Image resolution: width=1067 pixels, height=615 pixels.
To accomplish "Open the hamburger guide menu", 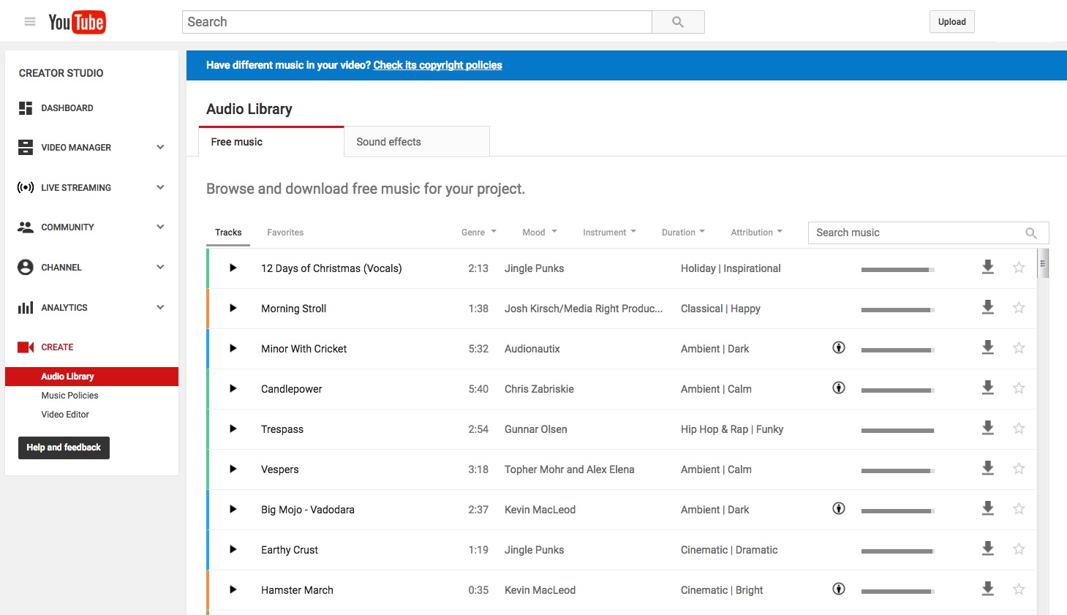I will click(x=30, y=22).
